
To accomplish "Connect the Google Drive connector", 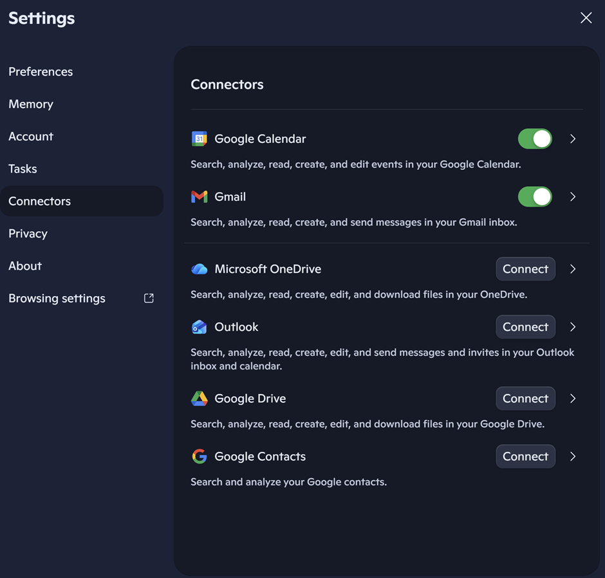I will tap(525, 398).
